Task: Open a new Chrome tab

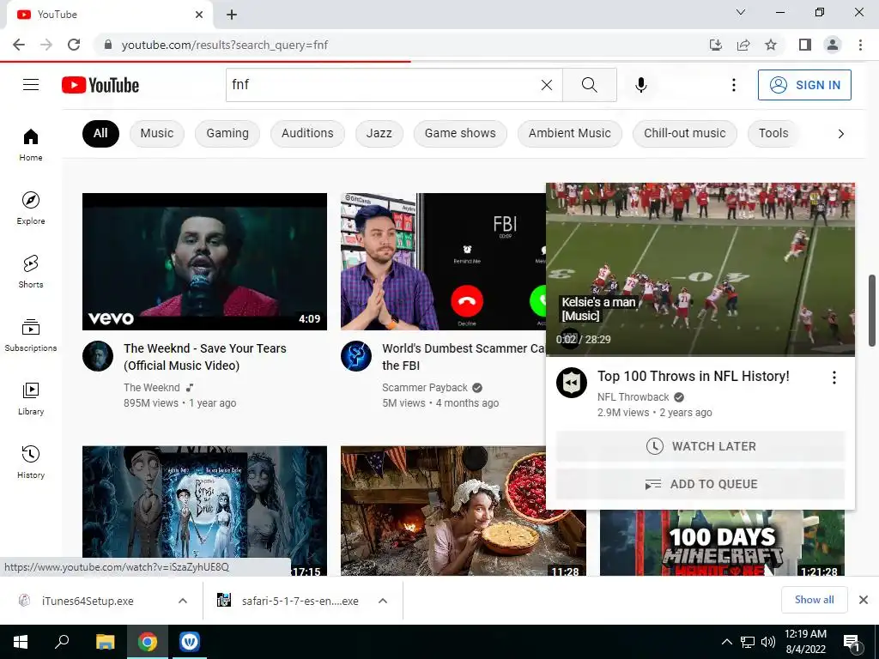Action: (232, 15)
